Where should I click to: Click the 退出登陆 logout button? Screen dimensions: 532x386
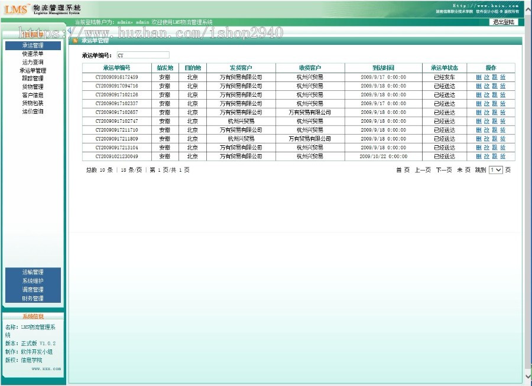(504, 22)
